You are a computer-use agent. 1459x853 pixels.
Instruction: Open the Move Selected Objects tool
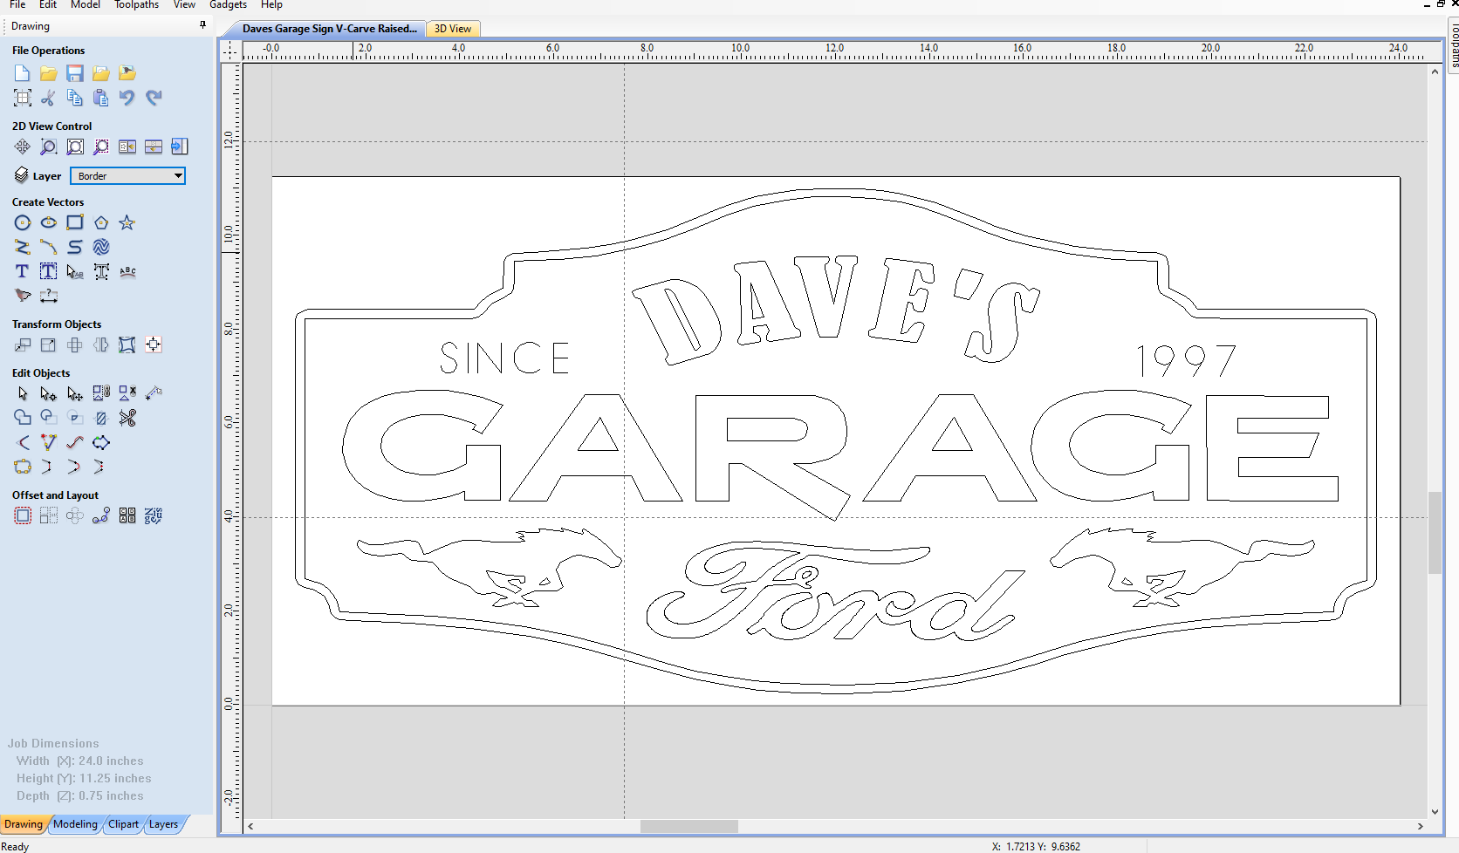click(23, 345)
